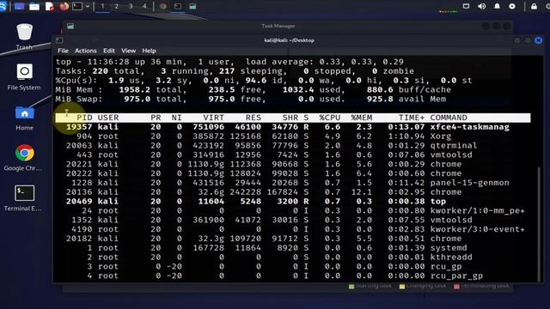The height and width of the screenshot is (309, 550).
Task: Click the show desktop panel icon
Action: point(19,6)
